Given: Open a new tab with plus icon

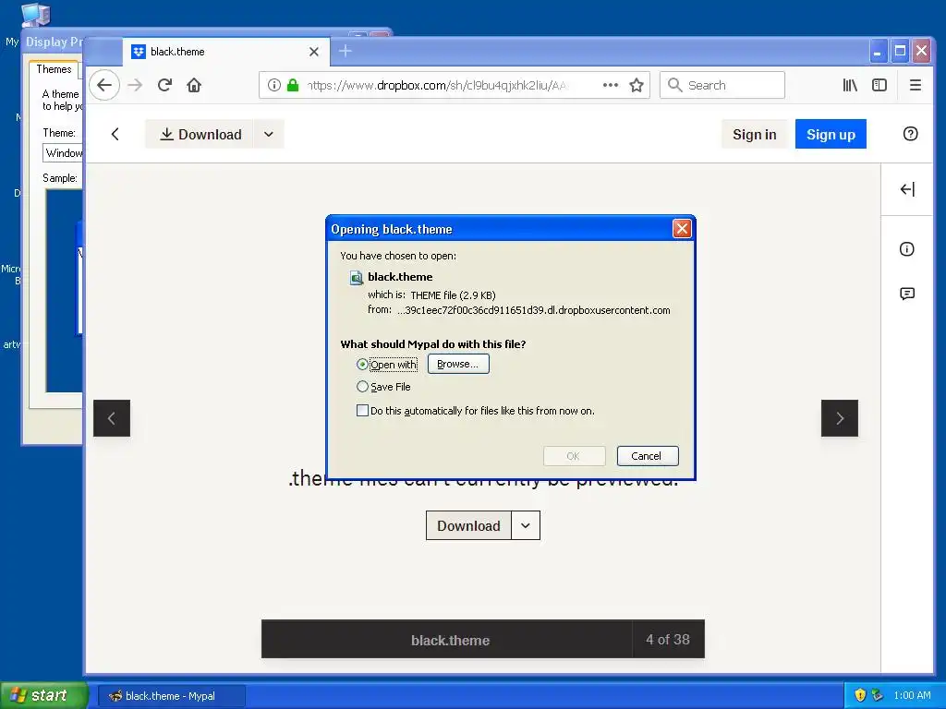Looking at the screenshot, I should 346,52.
